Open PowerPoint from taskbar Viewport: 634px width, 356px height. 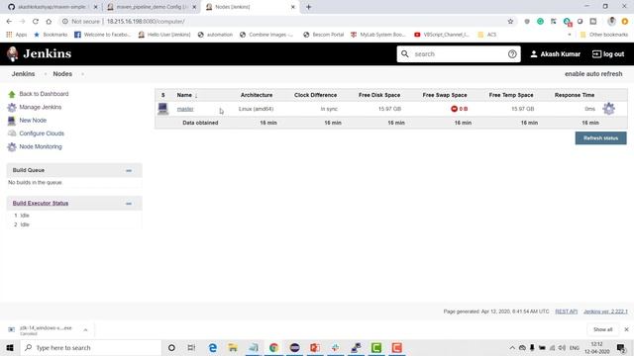[x=315, y=347]
